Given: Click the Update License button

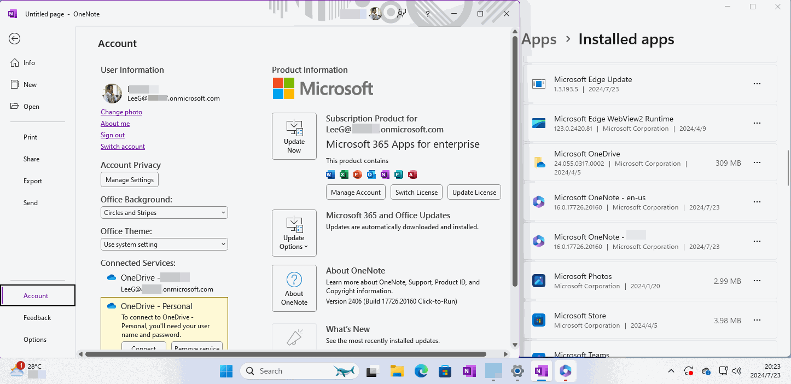Looking at the screenshot, I should click(474, 193).
